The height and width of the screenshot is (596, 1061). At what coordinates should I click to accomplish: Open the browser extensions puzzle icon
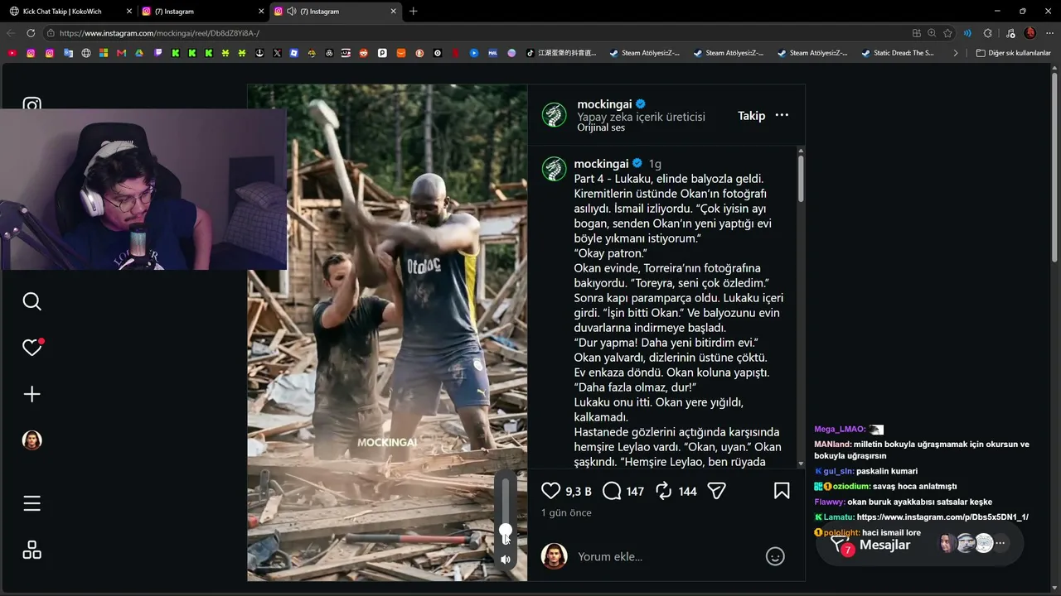pyautogui.click(x=987, y=33)
